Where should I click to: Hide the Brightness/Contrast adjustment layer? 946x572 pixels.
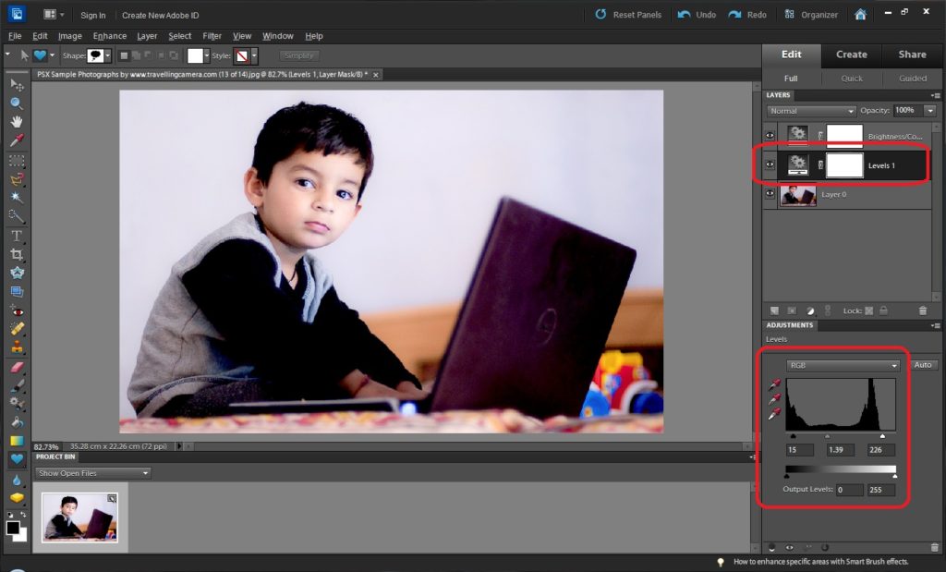point(769,135)
